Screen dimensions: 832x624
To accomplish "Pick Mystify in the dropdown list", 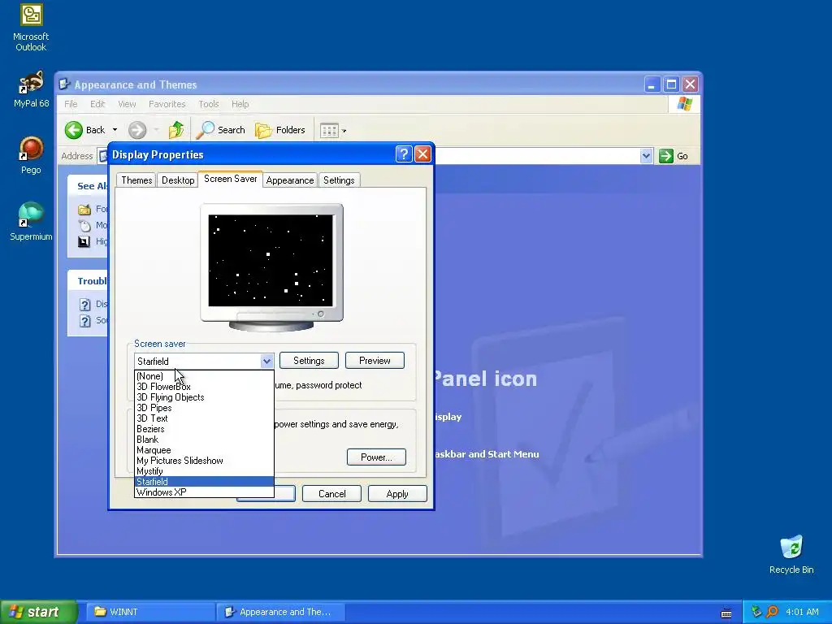I will click(204, 471).
